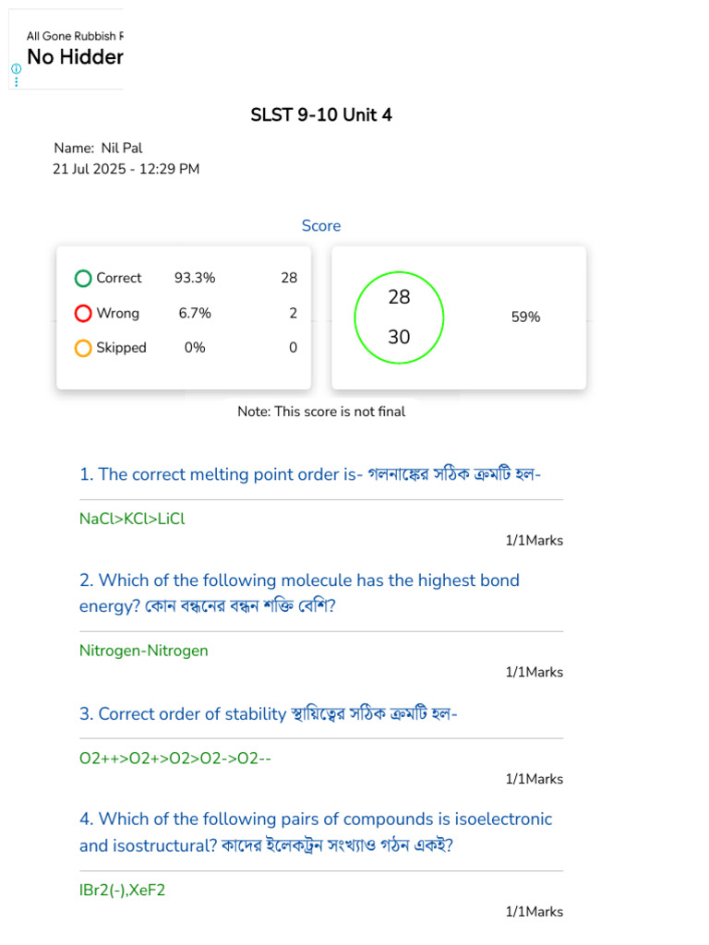Select question 1 about melting point order
Screen dimensions: 709x945
310,474
